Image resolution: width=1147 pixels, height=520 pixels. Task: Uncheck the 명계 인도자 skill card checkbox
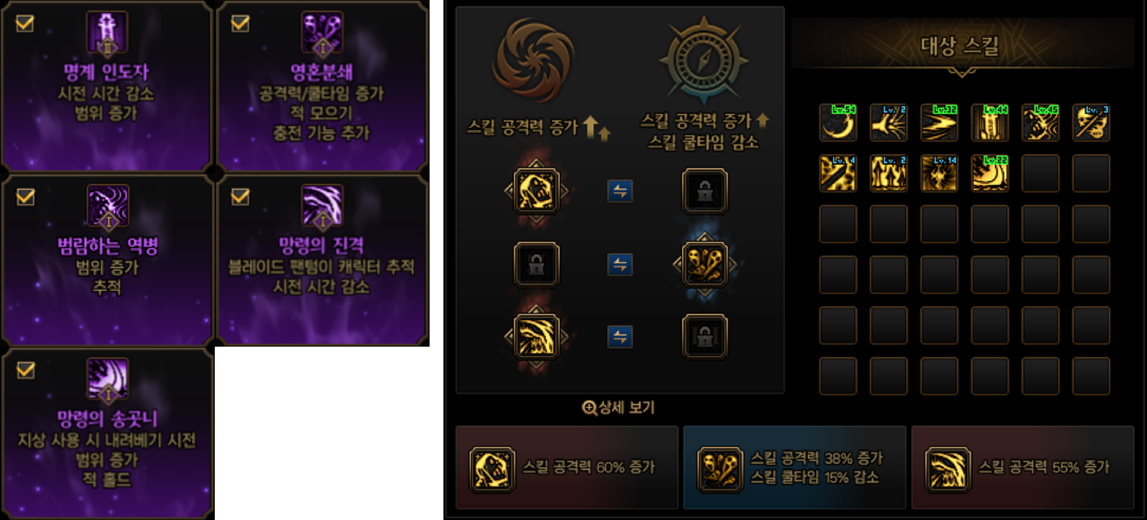(x=25, y=23)
